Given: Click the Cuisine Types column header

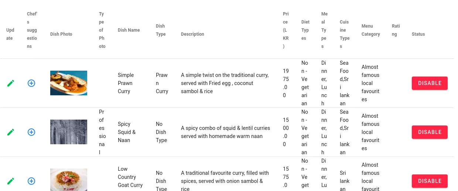Looking at the screenshot, I should [x=344, y=34].
